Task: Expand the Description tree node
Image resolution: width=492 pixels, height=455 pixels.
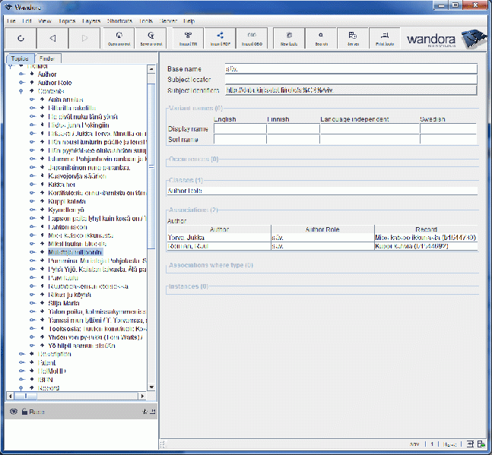Action: pyautogui.click(x=21, y=354)
